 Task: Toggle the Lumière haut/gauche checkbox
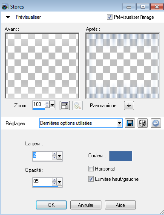pos(91,179)
